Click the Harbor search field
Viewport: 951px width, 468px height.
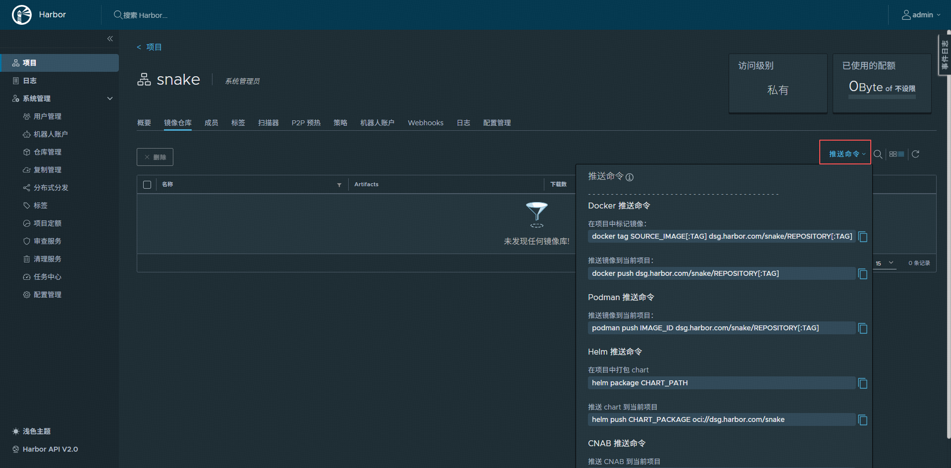tap(141, 15)
